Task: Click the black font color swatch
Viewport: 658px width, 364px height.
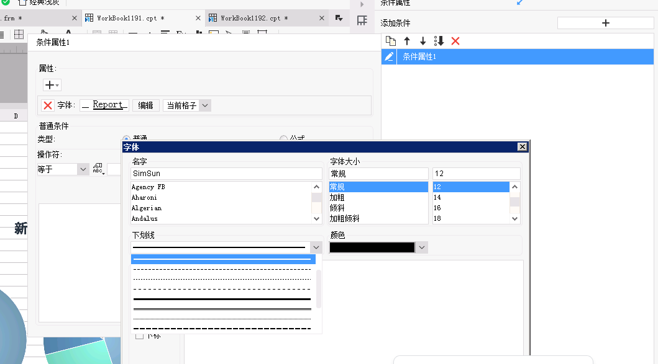Action: [372, 247]
